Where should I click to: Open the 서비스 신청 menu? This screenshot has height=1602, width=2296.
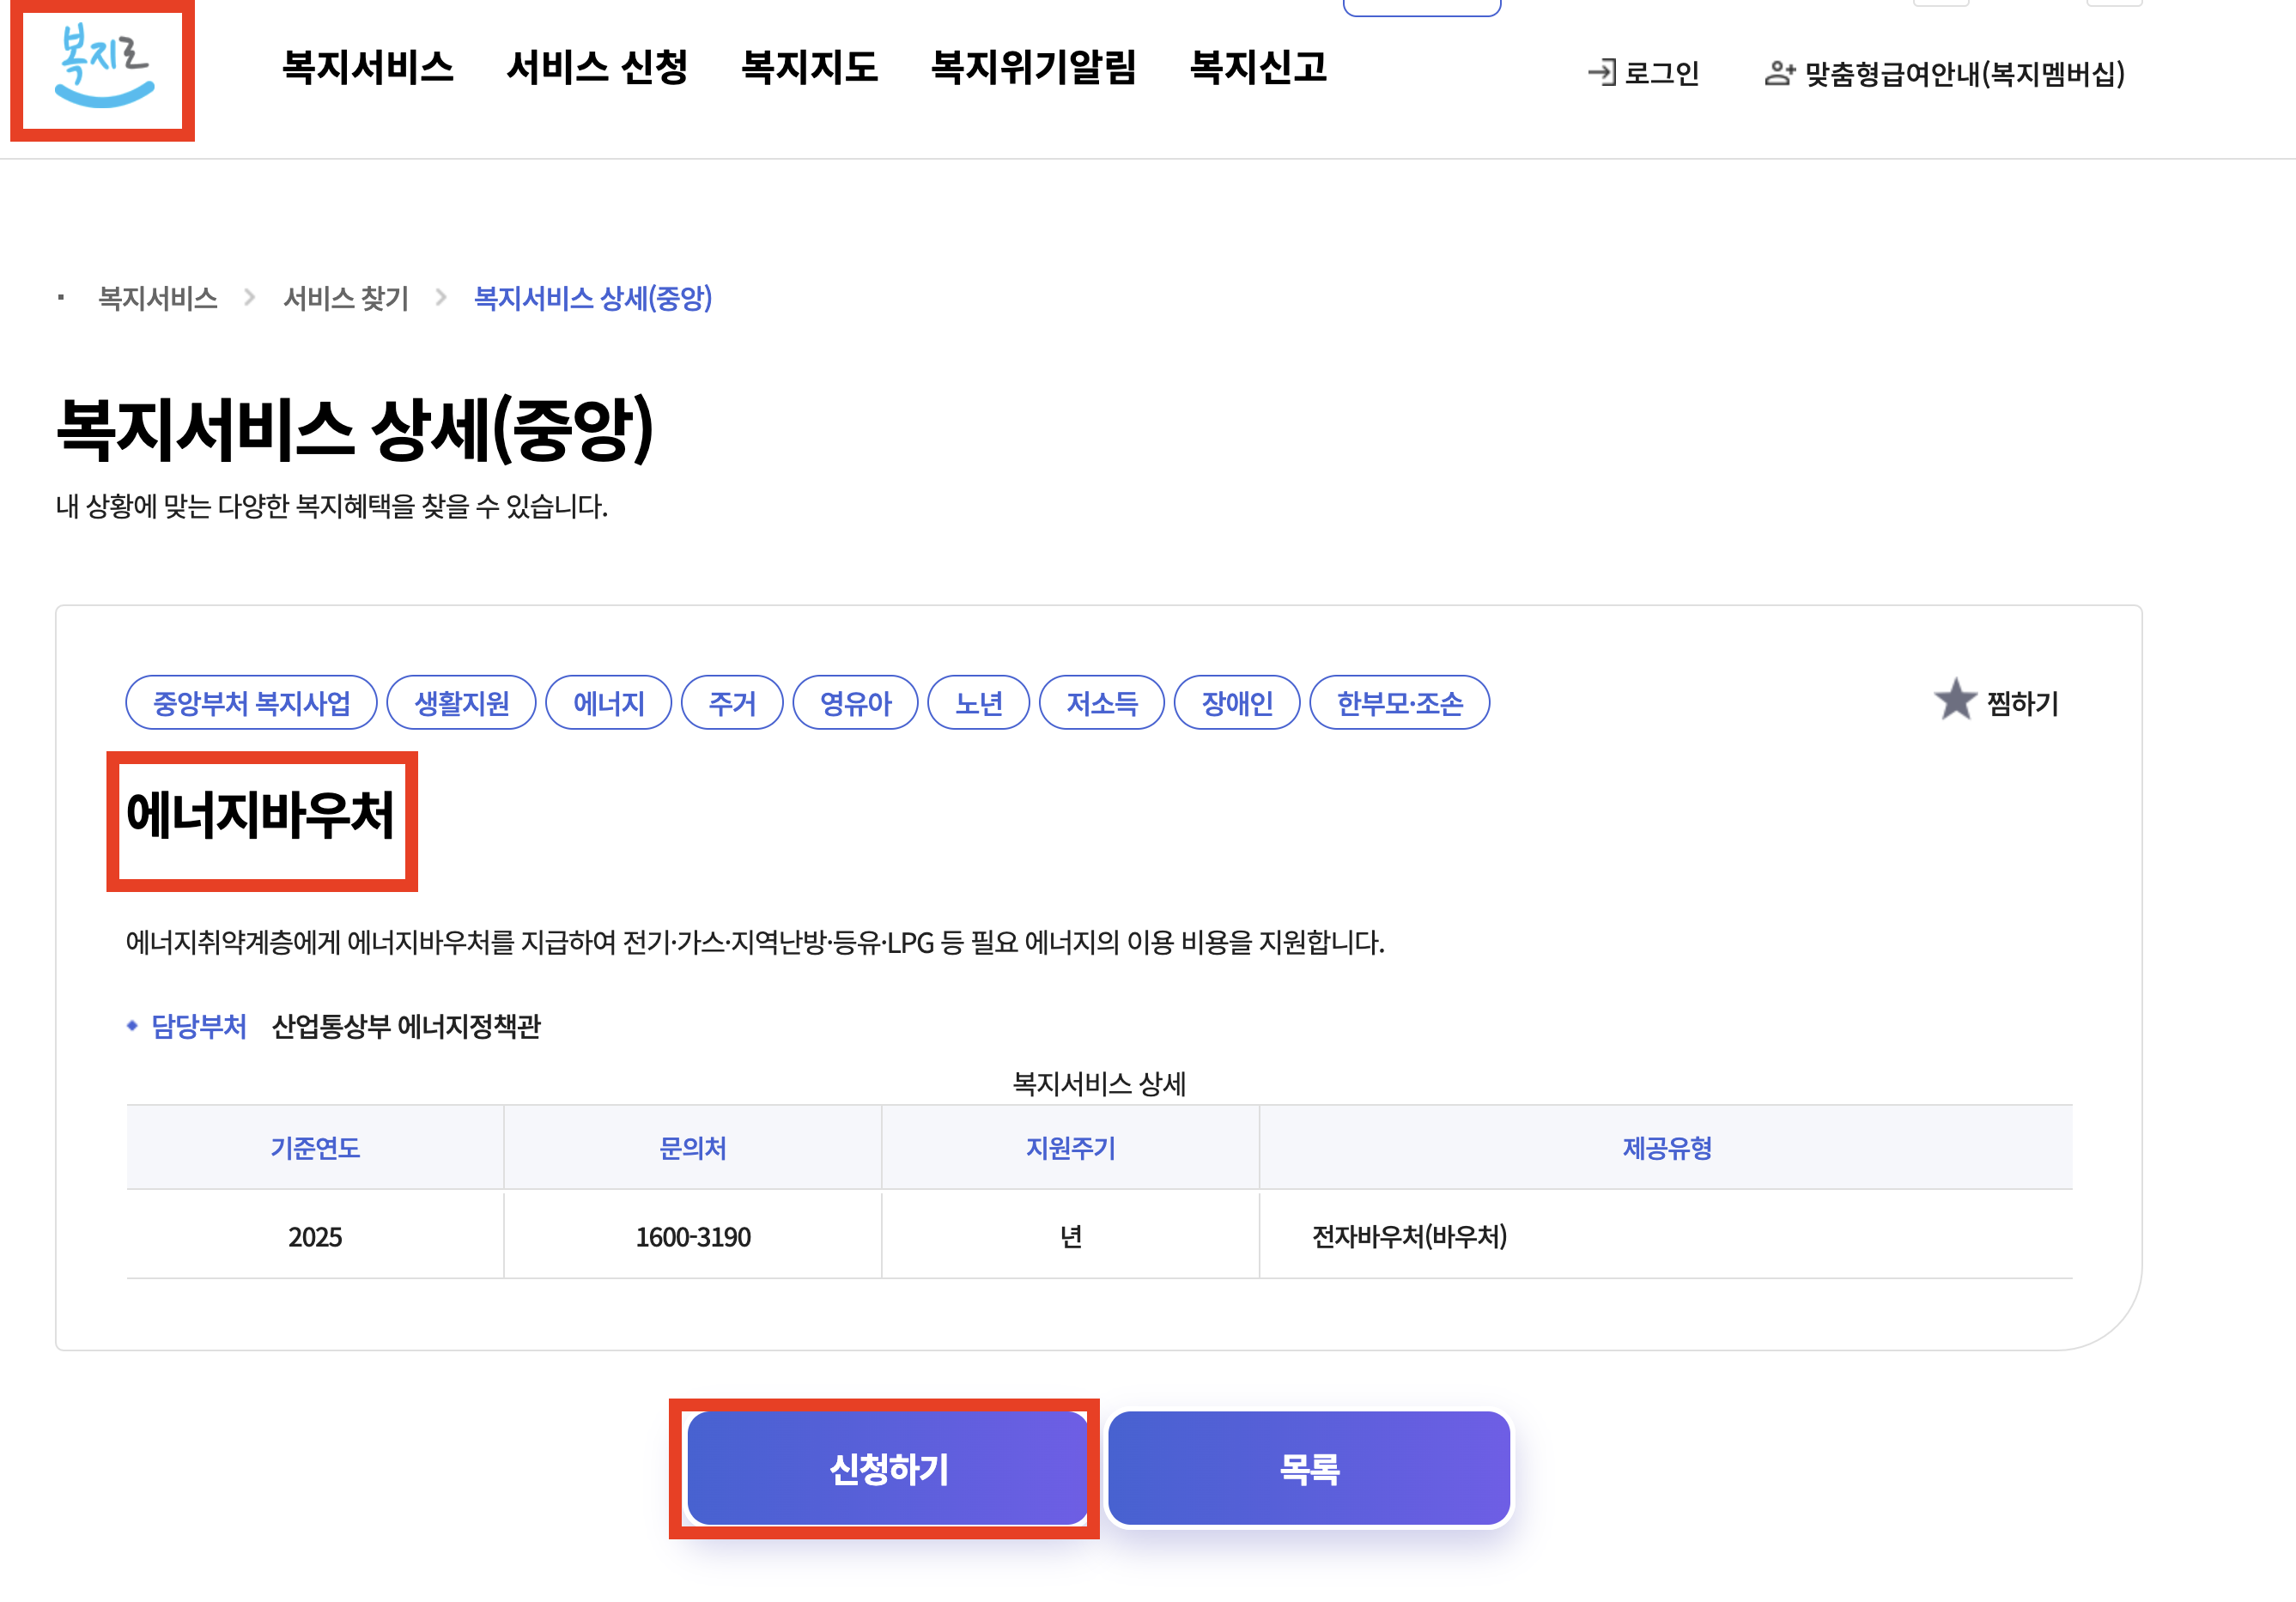(597, 68)
